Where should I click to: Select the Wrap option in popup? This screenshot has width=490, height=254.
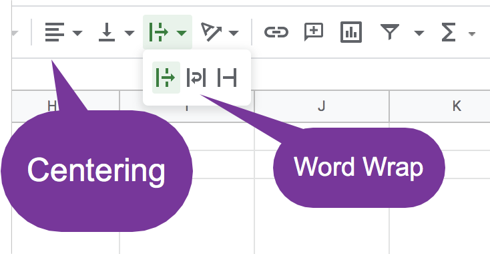pos(196,78)
